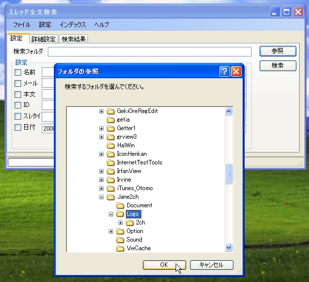Click the IrfanView folder icon

[111, 171]
